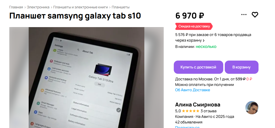Click the 6 970 ₽ price

pos(190,16)
